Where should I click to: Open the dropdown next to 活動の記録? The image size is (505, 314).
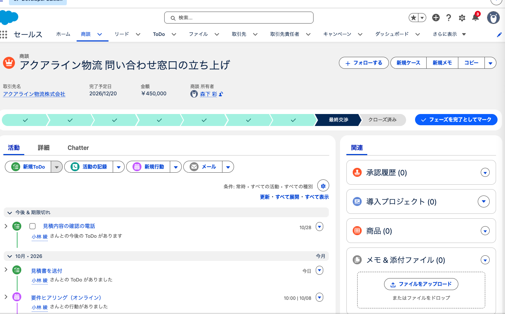tap(118, 167)
